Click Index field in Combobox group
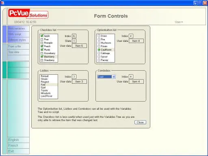 [x=131, y=77]
